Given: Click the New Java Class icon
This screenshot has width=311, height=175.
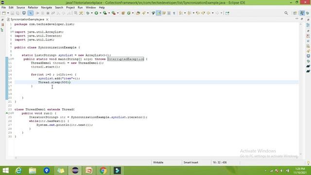Looking at the screenshot, I should tap(129, 13).
